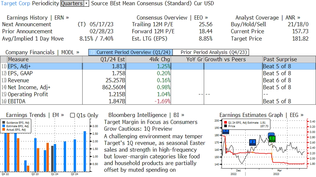Open the Periodicity Quarters dropdown arrow
Image resolution: width=316 pixels, height=177 pixels.
point(86,3)
